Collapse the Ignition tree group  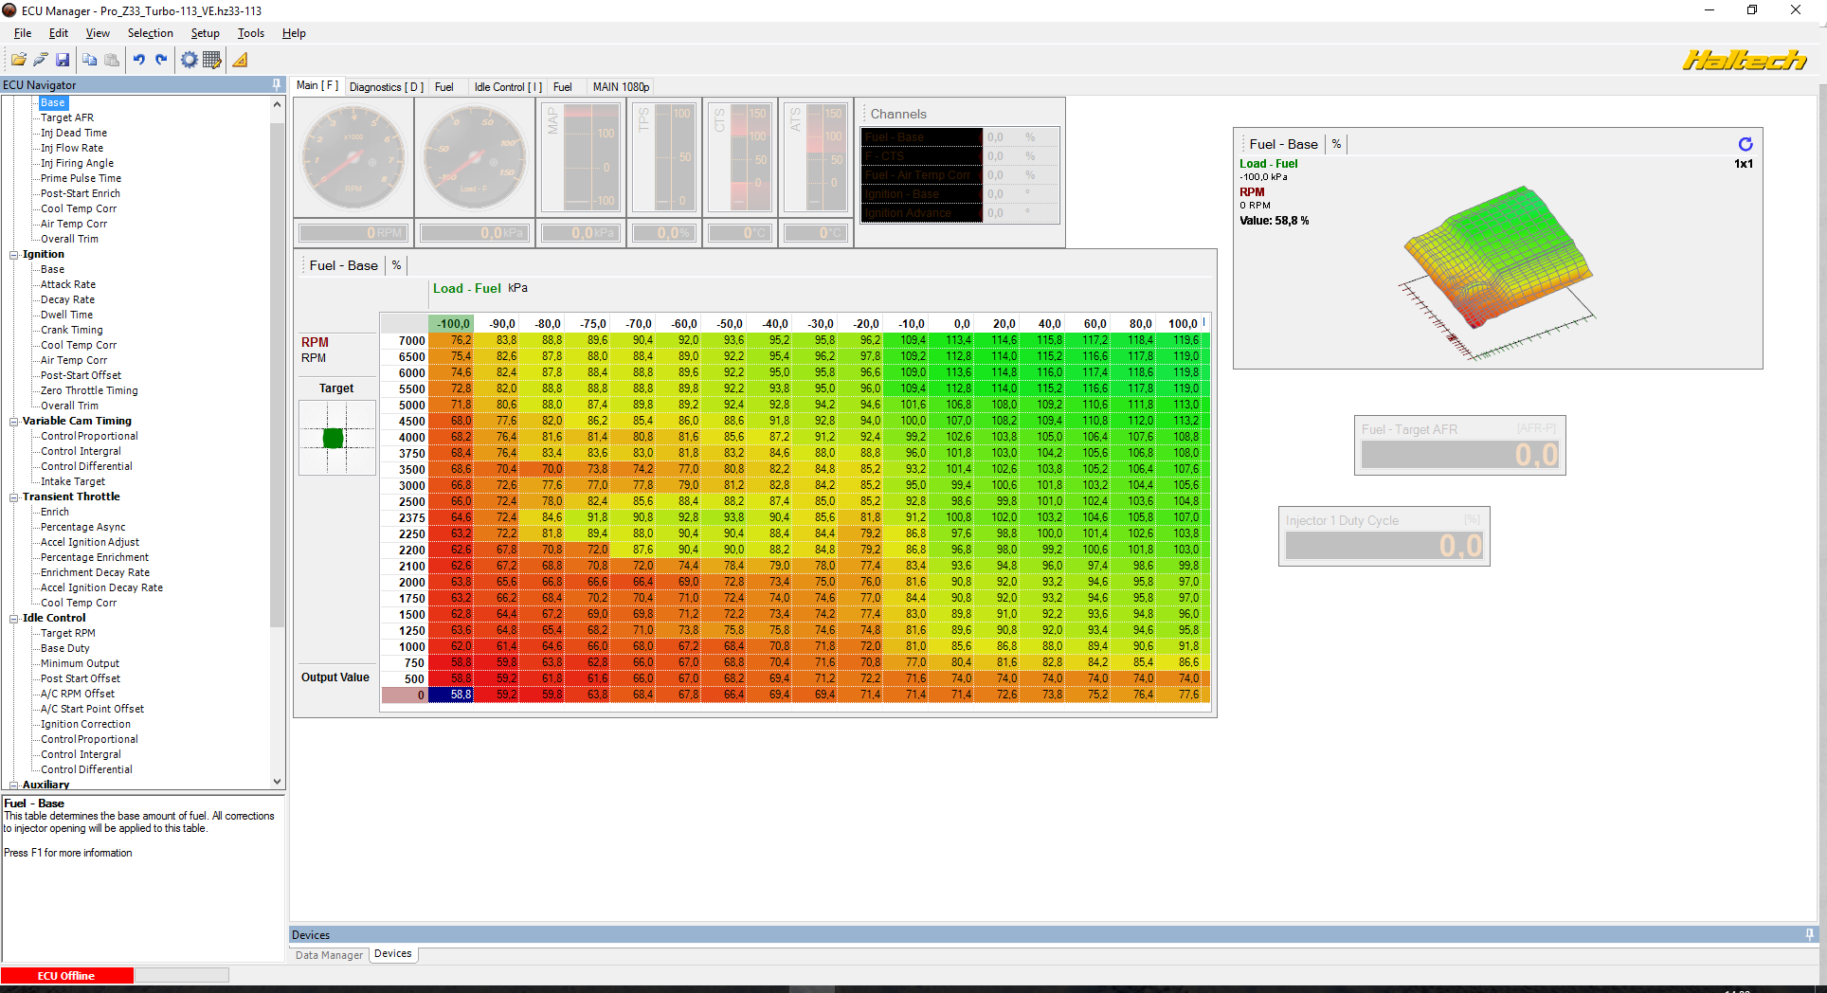click(14, 255)
